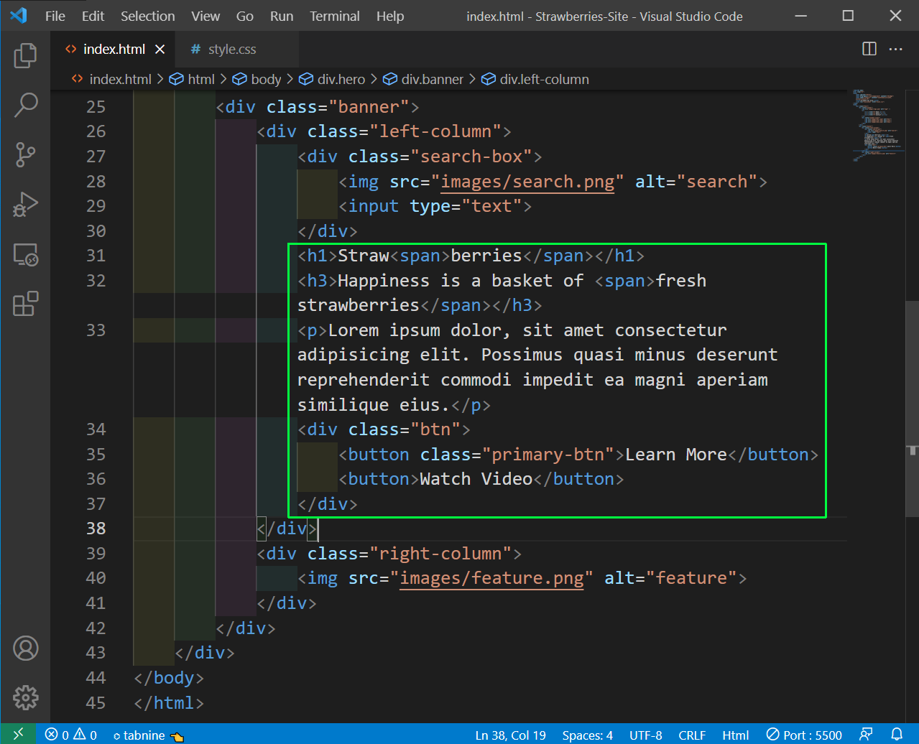Image resolution: width=919 pixels, height=744 pixels.
Task: Open the View menu
Action: tap(205, 16)
